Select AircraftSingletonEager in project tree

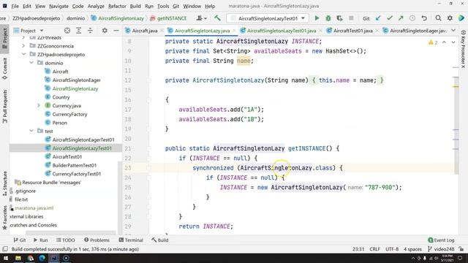coord(76,80)
